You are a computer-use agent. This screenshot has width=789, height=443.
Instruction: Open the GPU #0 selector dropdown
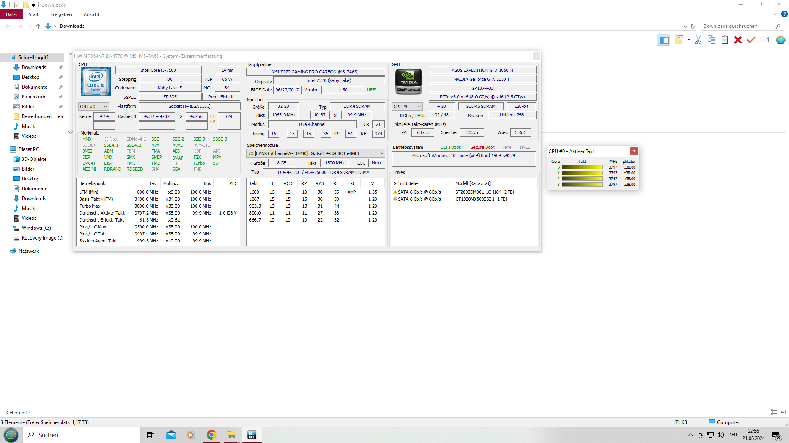click(407, 107)
